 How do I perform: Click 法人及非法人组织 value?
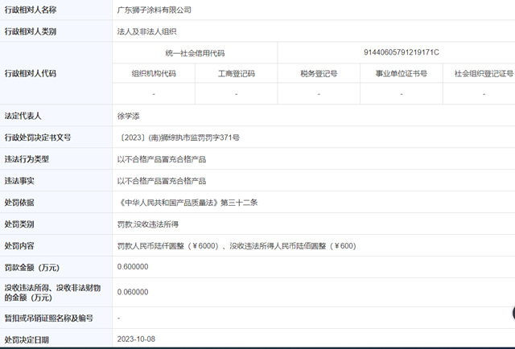coord(146,31)
